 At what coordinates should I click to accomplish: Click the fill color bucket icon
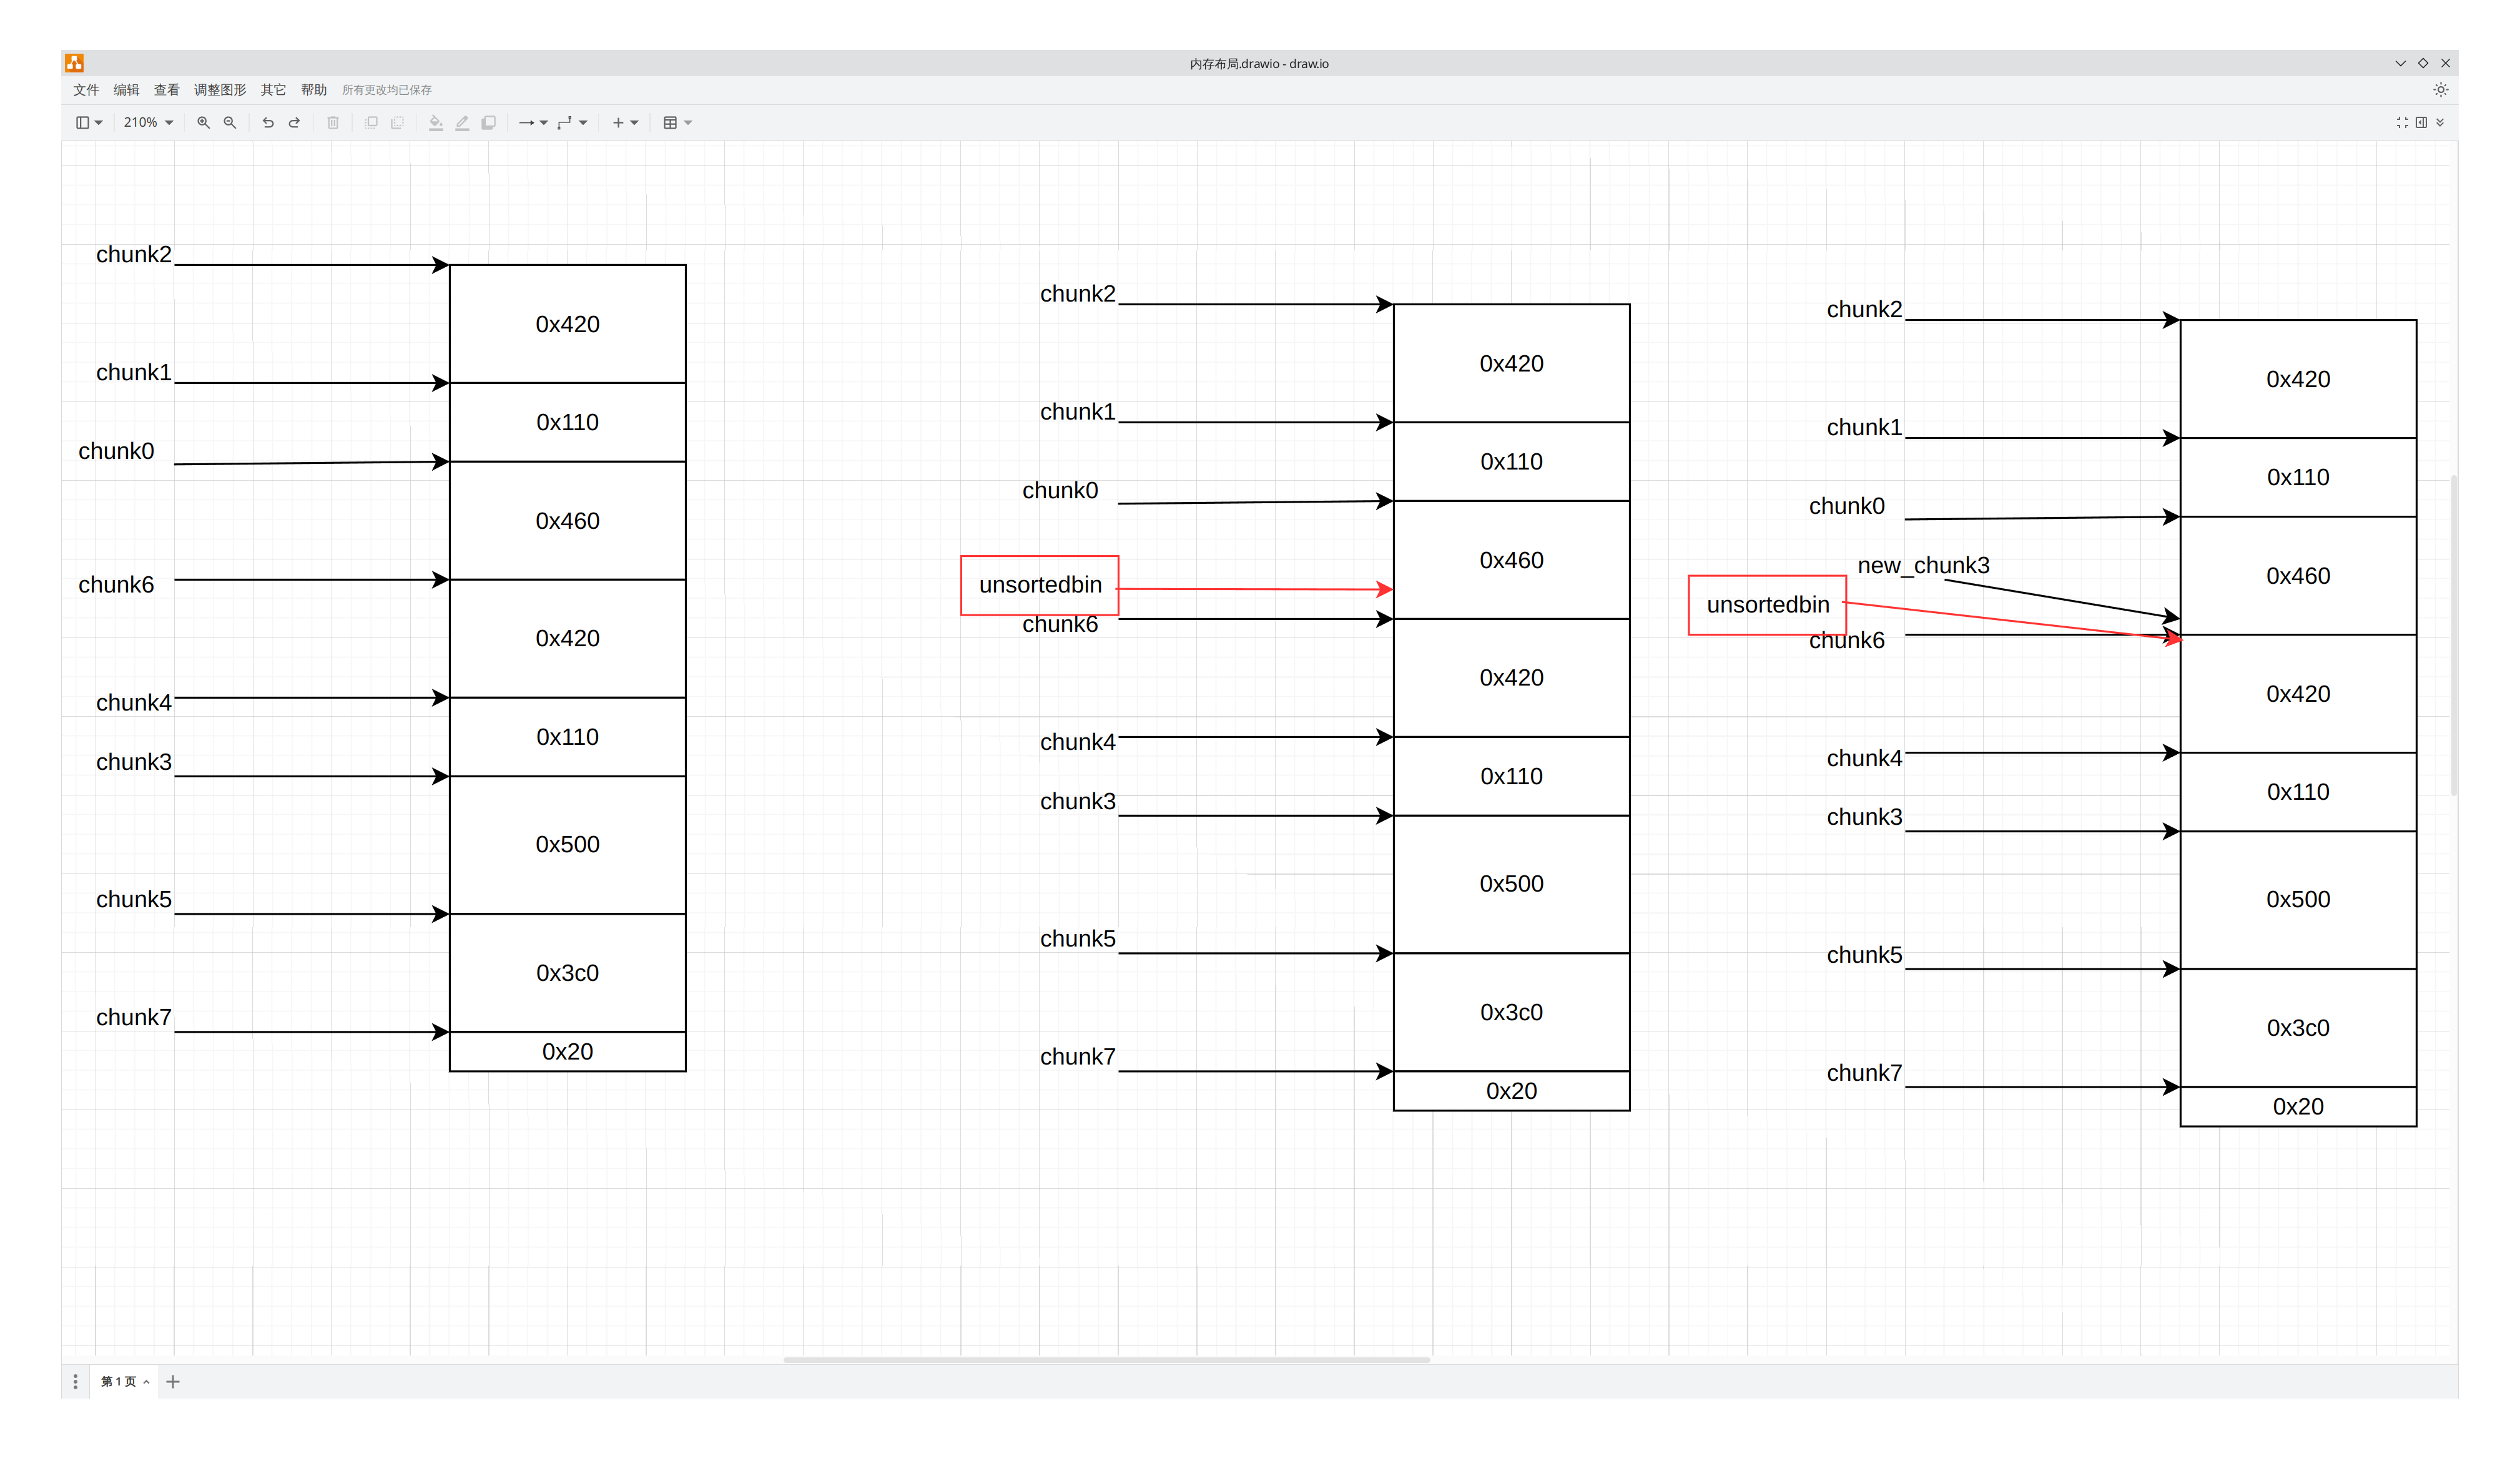(x=436, y=123)
